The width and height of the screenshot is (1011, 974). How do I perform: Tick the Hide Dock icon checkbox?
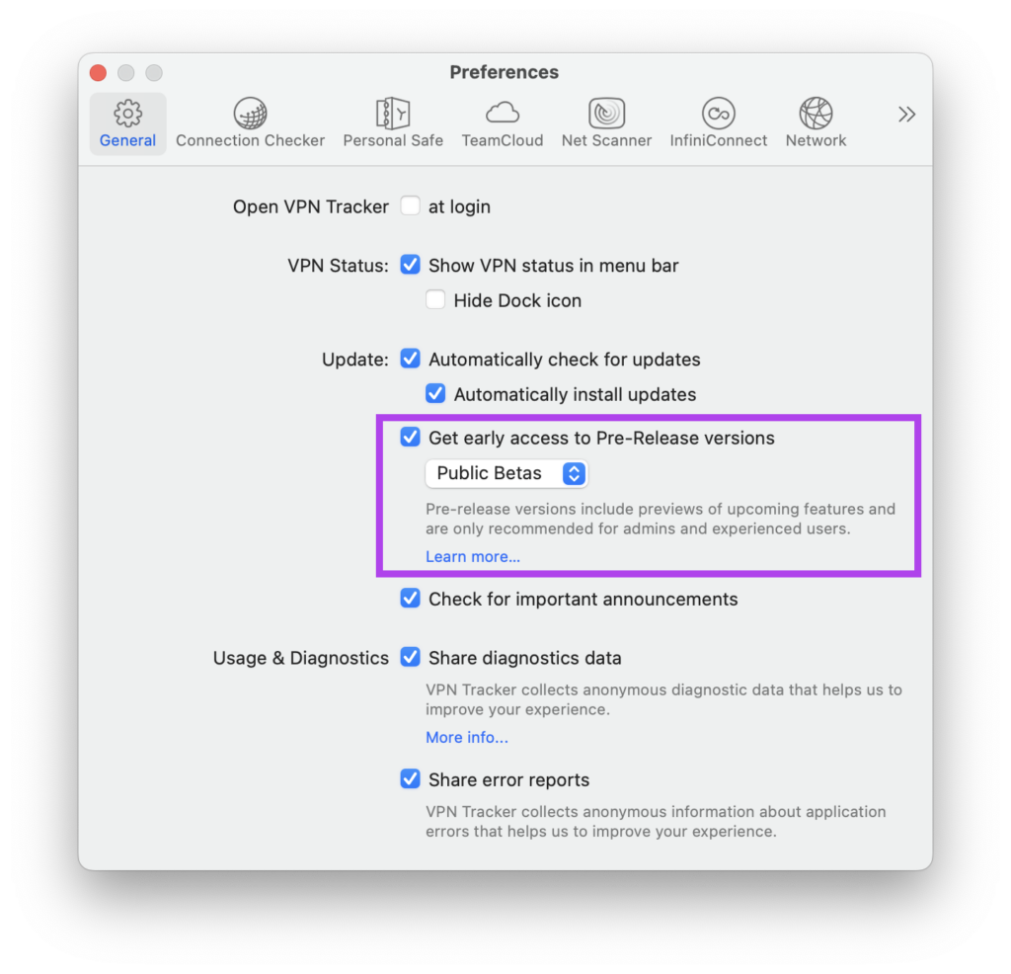tap(435, 300)
